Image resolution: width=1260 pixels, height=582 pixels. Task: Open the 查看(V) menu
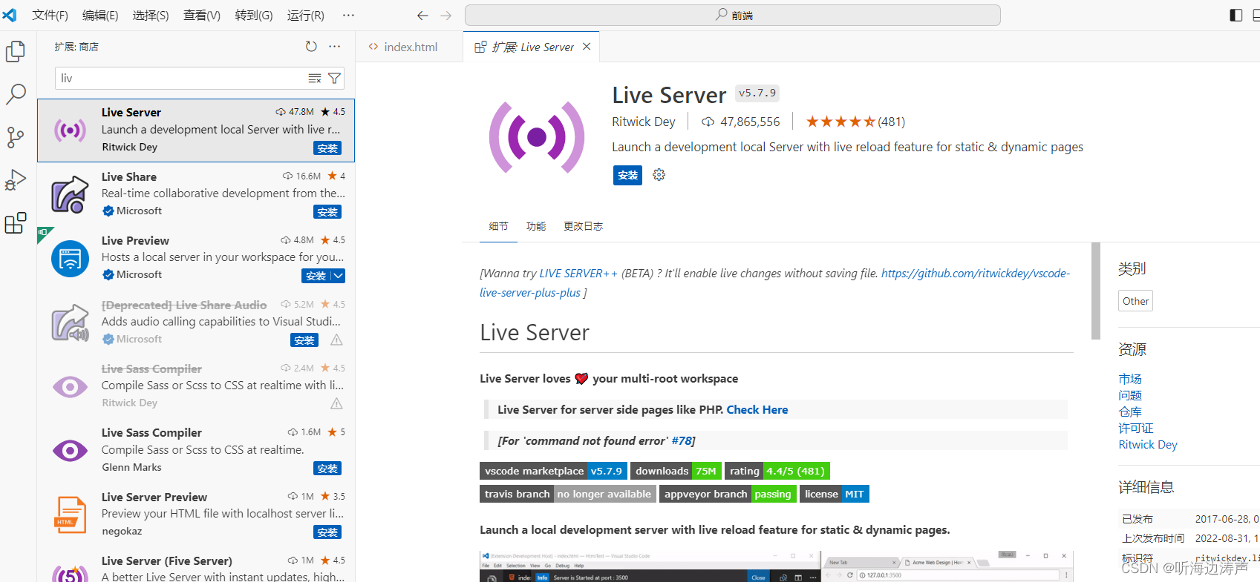click(202, 16)
